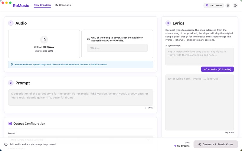242x151 pixels.
Task: Open the document icon in the top bar
Action: click(x=228, y=5)
